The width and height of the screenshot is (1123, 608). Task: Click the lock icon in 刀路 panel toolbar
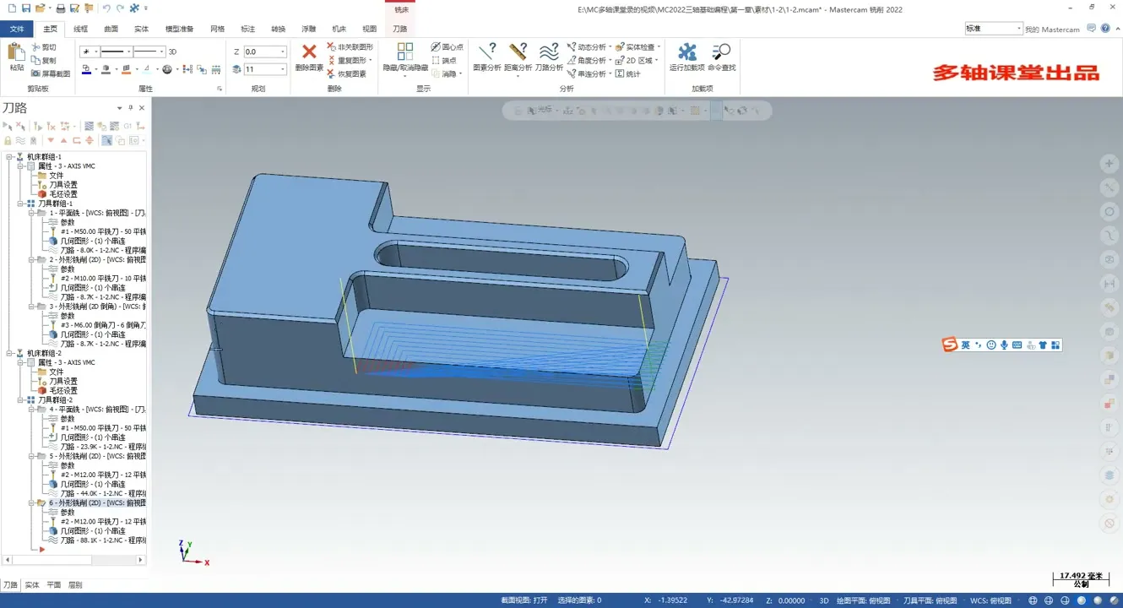pyautogui.click(x=8, y=141)
